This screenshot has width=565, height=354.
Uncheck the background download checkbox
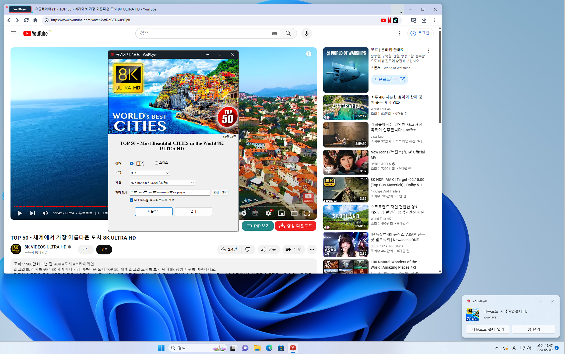point(132,200)
